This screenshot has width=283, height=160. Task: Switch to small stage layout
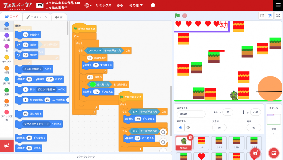coord(262,16)
